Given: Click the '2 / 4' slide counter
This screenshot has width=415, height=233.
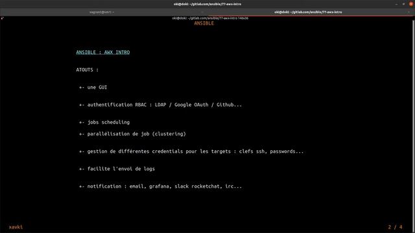Looking at the screenshot, I should coord(395,227).
